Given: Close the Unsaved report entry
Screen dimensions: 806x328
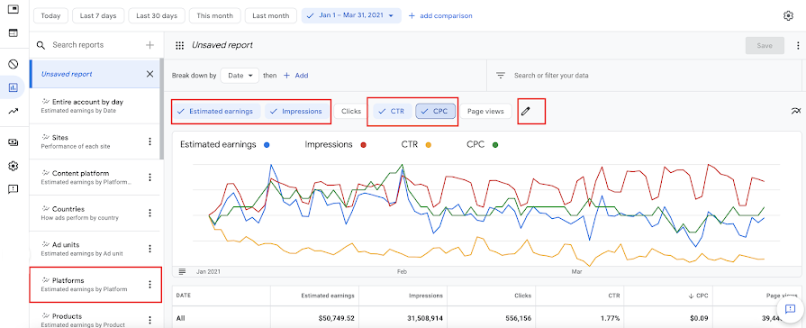Looking at the screenshot, I should [150, 74].
